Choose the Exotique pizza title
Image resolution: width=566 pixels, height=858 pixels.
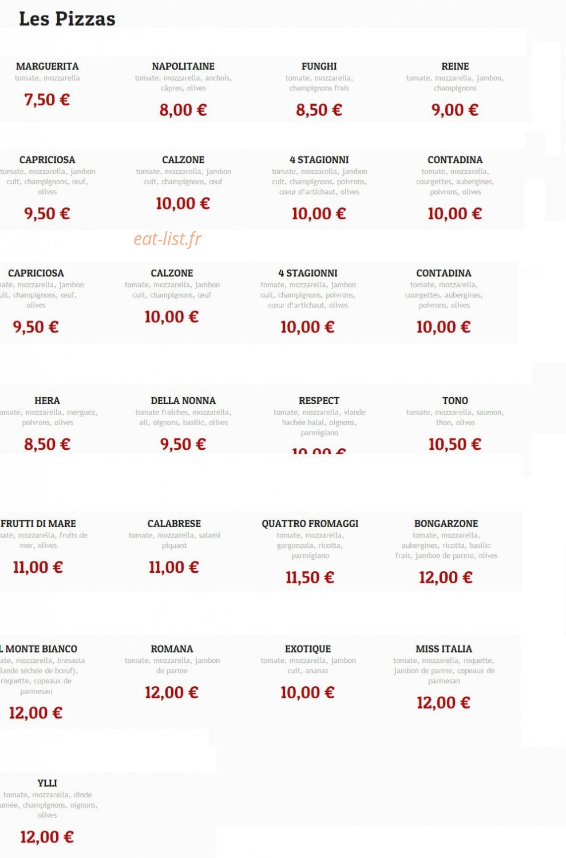[308, 649]
